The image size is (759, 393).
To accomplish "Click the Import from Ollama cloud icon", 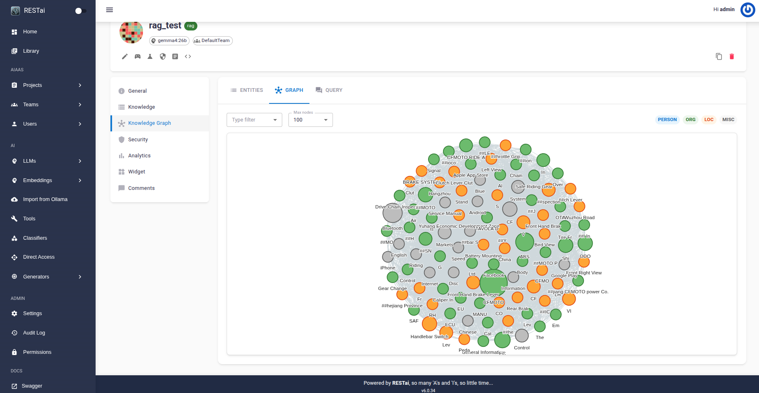I will point(14,199).
